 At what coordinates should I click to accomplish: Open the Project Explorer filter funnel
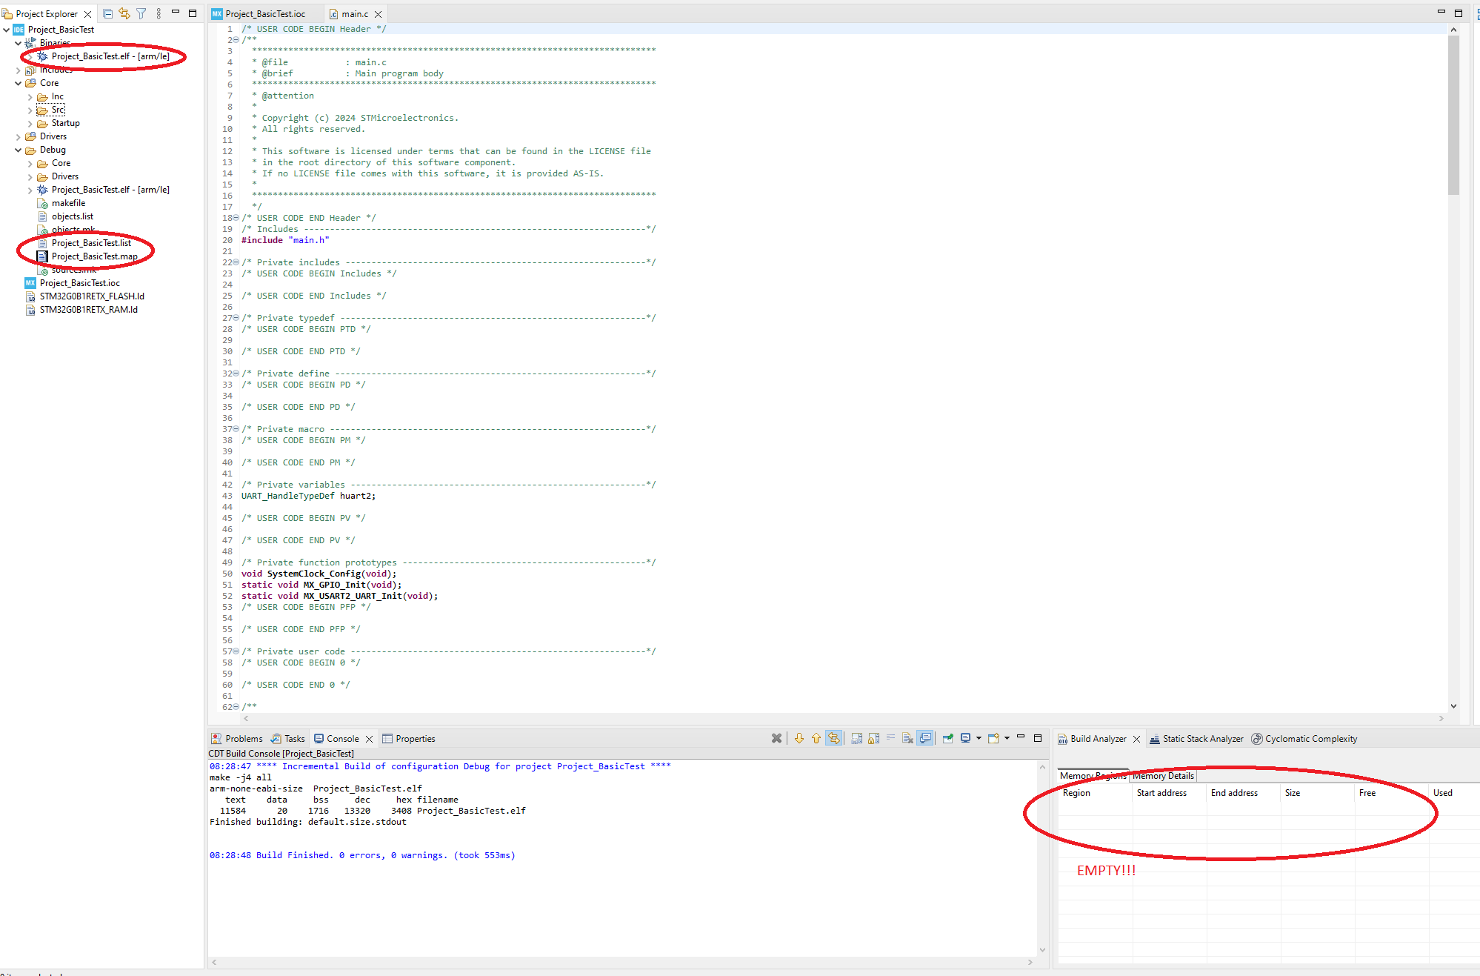pyautogui.click(x=141, y=13)
